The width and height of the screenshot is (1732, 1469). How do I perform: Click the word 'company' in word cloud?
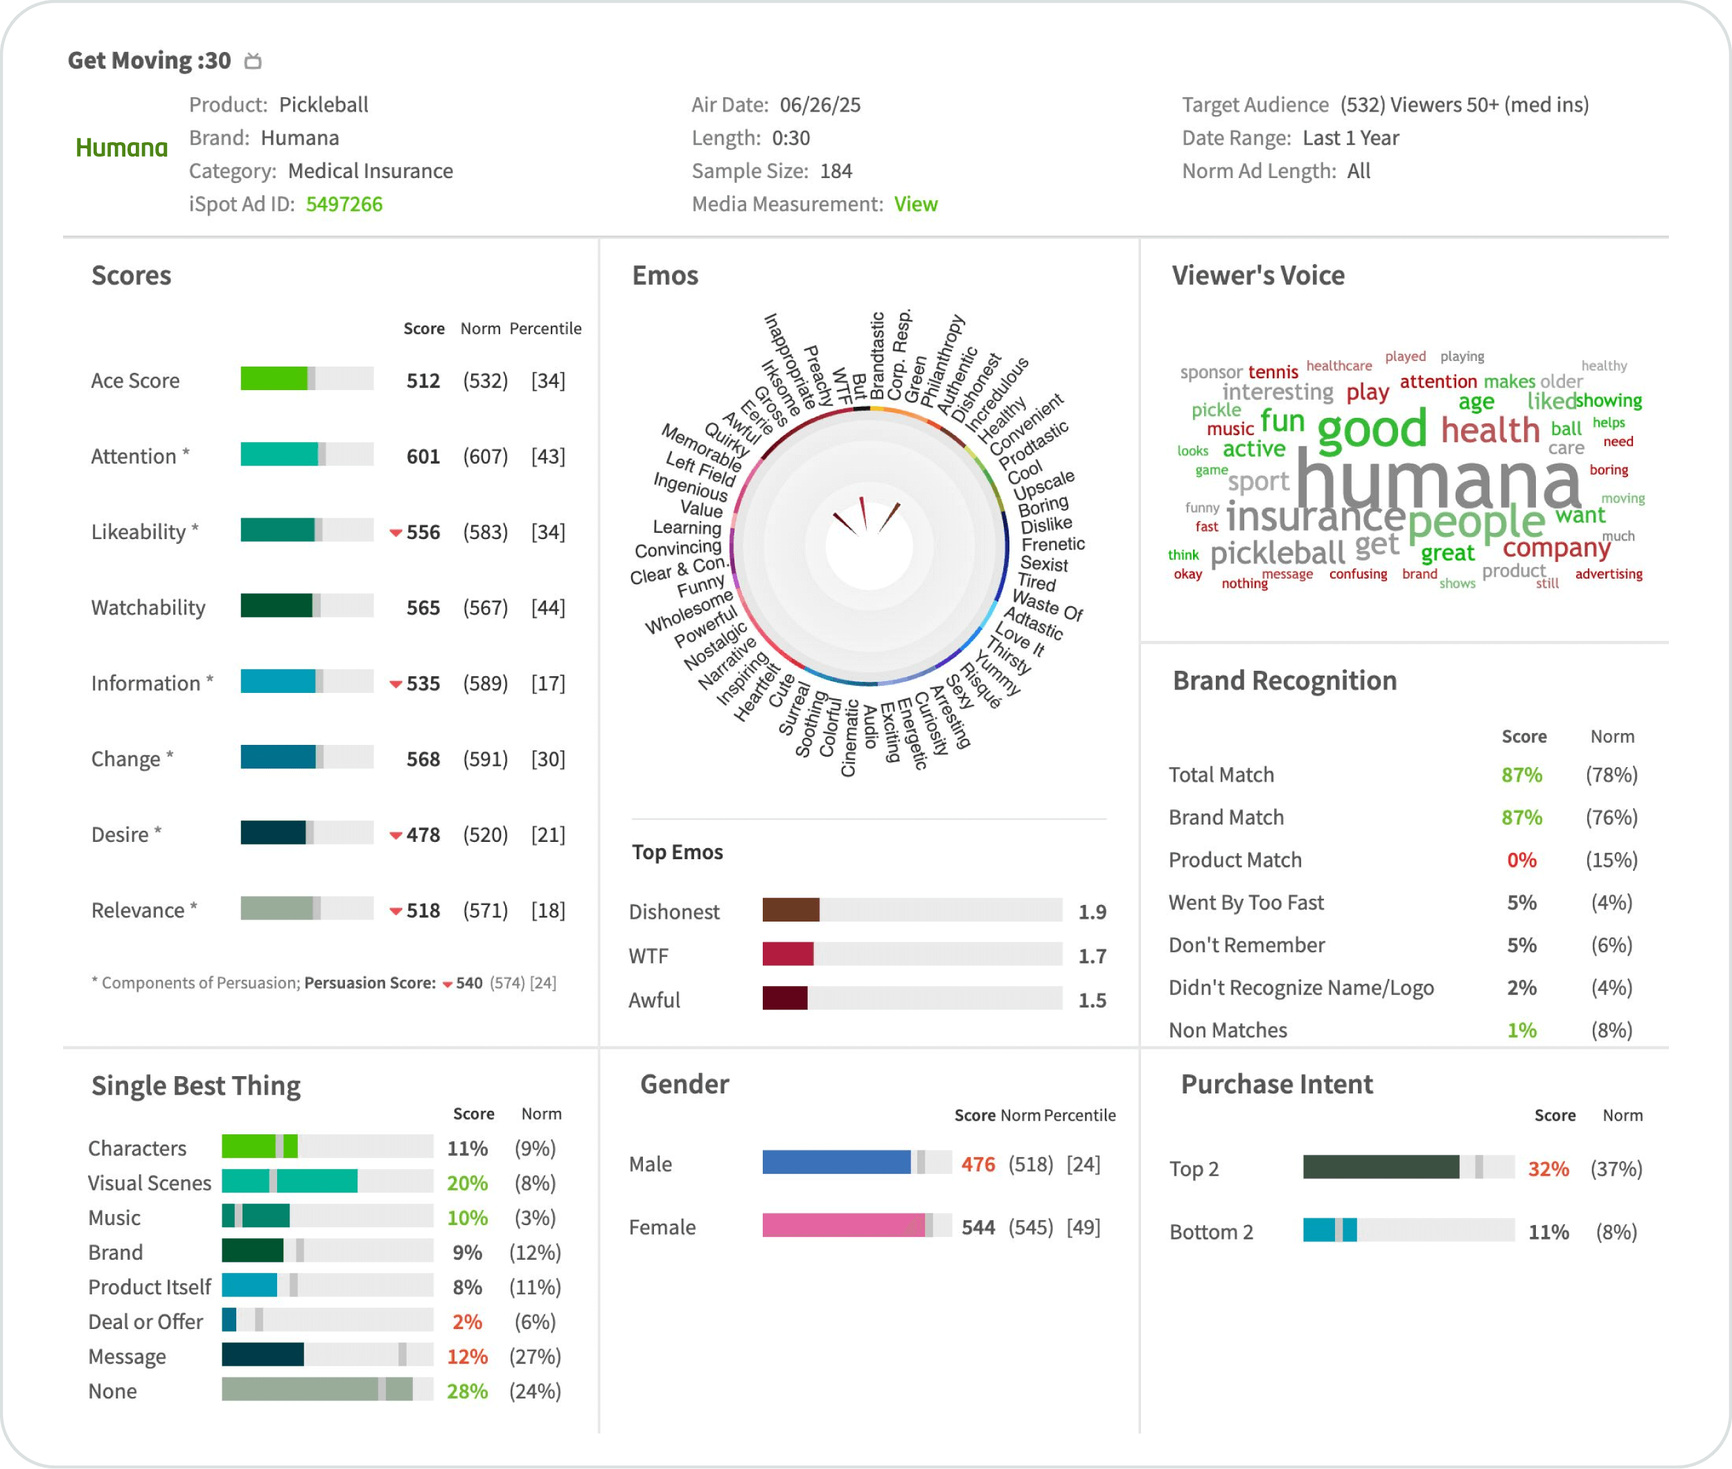[x=1556, y=548]
